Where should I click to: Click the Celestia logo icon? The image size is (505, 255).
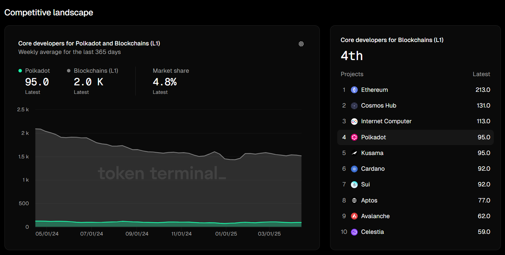[x=354, y=232]
